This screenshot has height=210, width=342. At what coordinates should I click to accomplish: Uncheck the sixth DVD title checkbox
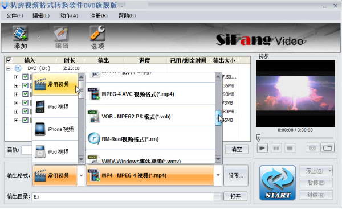point(25,120)
